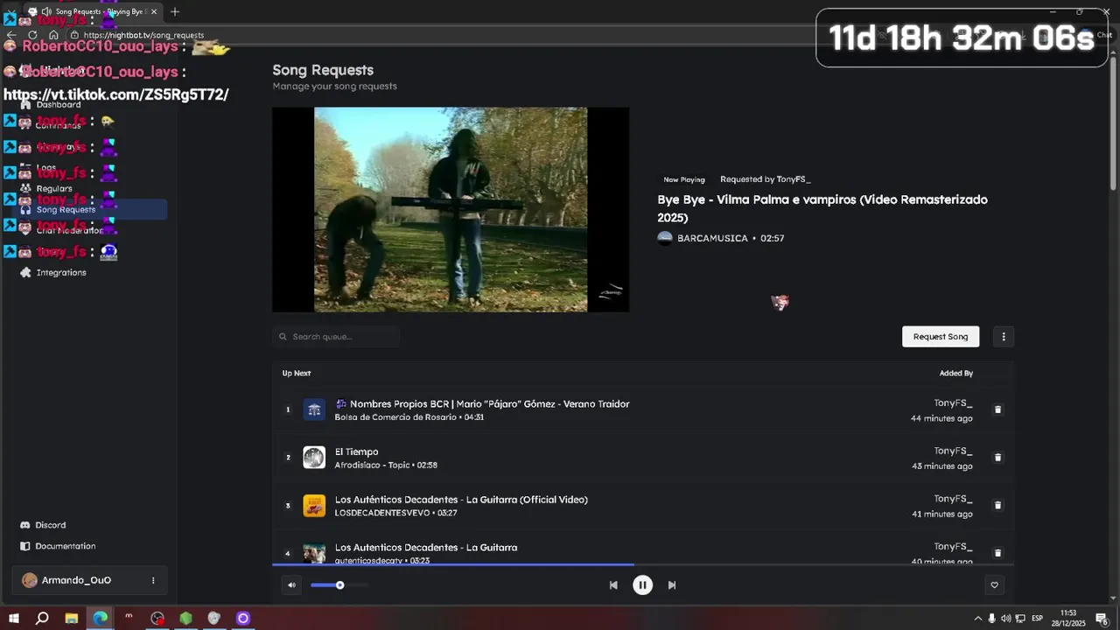Click the Added By column header

[x=956, y=374]
